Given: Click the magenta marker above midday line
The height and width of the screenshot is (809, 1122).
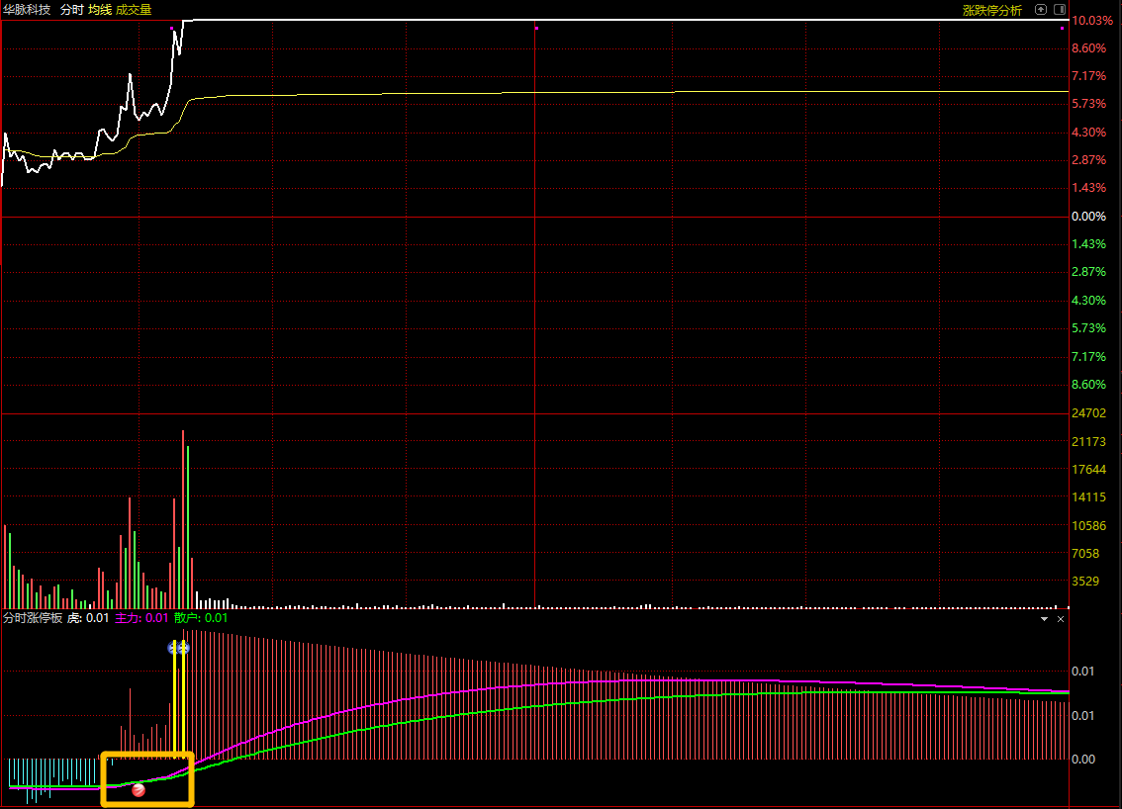Looking at the screenshot, I should tap(536, 29).
